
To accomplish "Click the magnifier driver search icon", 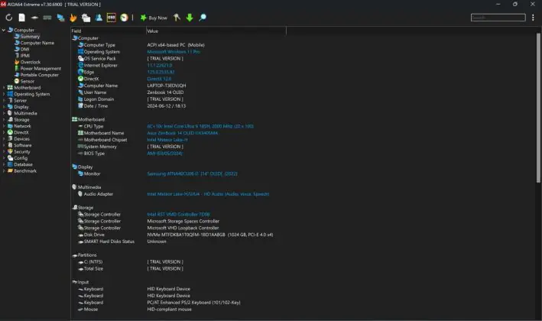I will click(203, 18).
